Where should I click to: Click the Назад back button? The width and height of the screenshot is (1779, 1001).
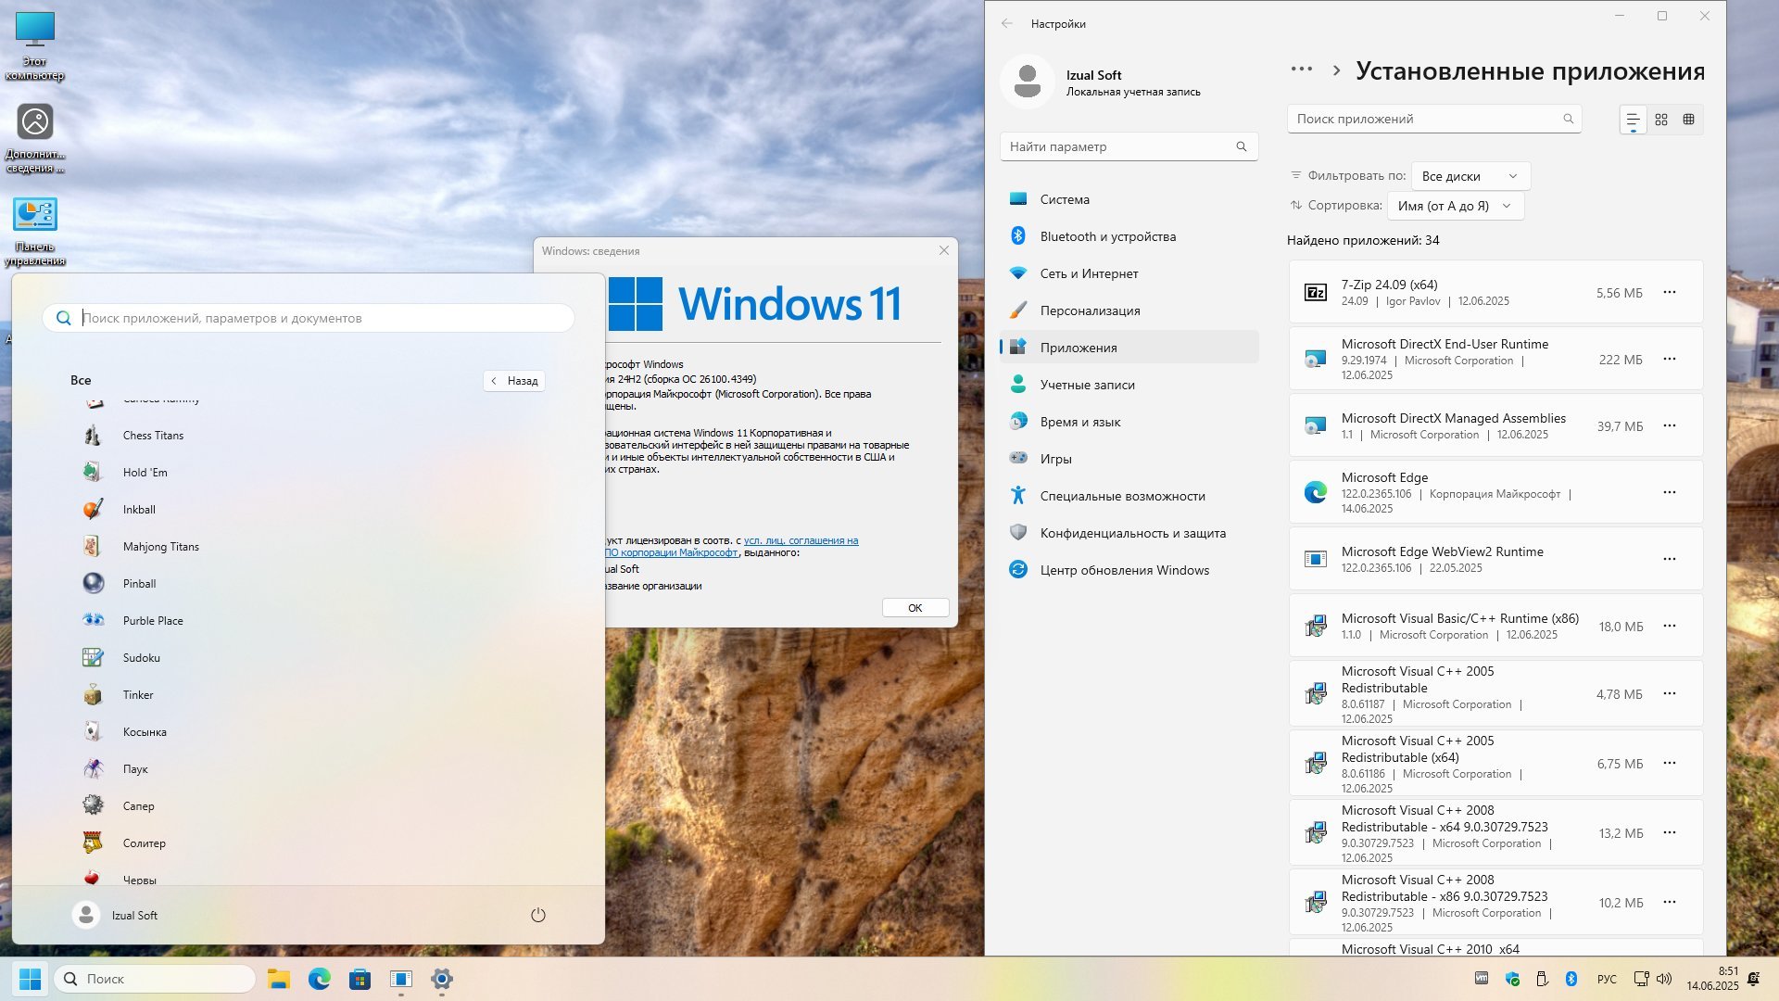click(x=514, y=381)
